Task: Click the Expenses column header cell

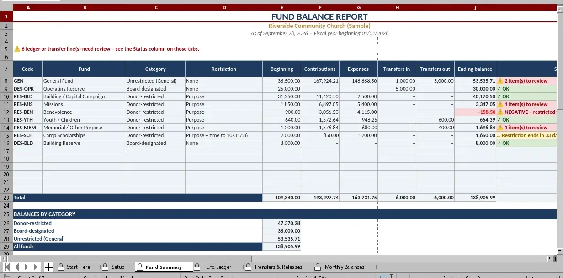Action: pos(358,69)
